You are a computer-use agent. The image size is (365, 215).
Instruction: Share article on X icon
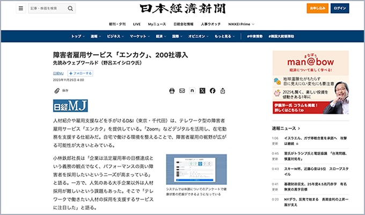tap(202, 91)
